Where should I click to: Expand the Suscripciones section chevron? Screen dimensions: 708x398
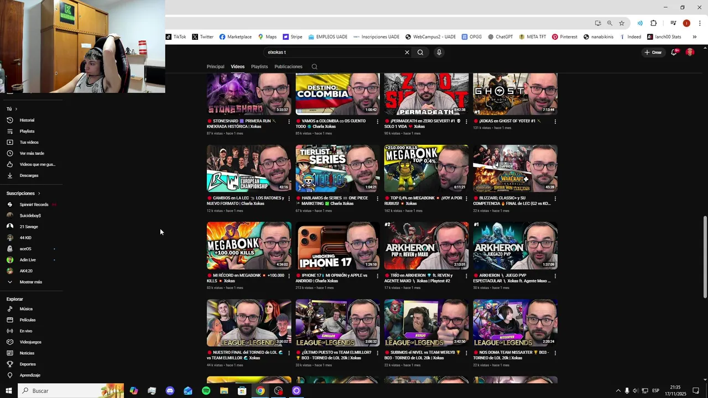tap(39, 193)
